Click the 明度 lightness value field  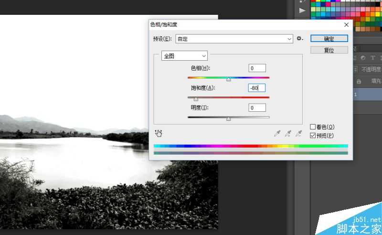(x=257, y=108)
